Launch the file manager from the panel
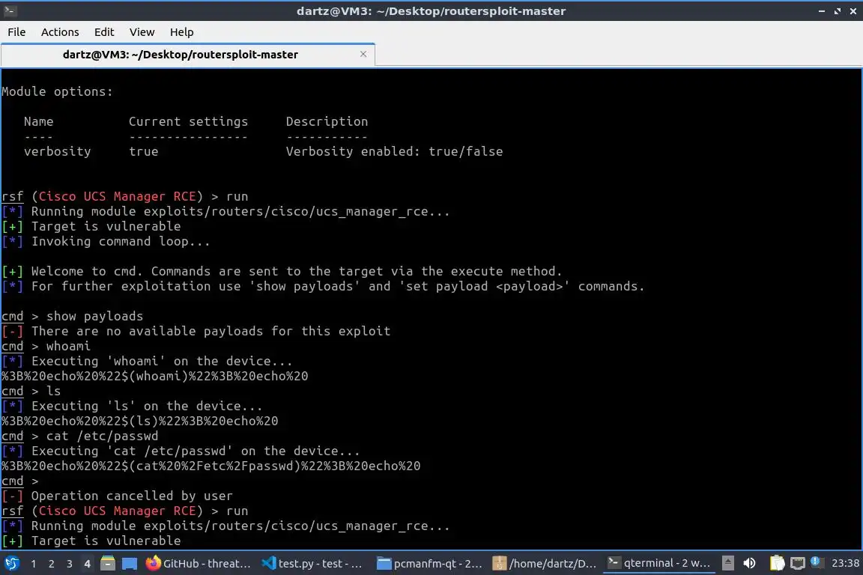863x575 pixels. pos(108,563)
